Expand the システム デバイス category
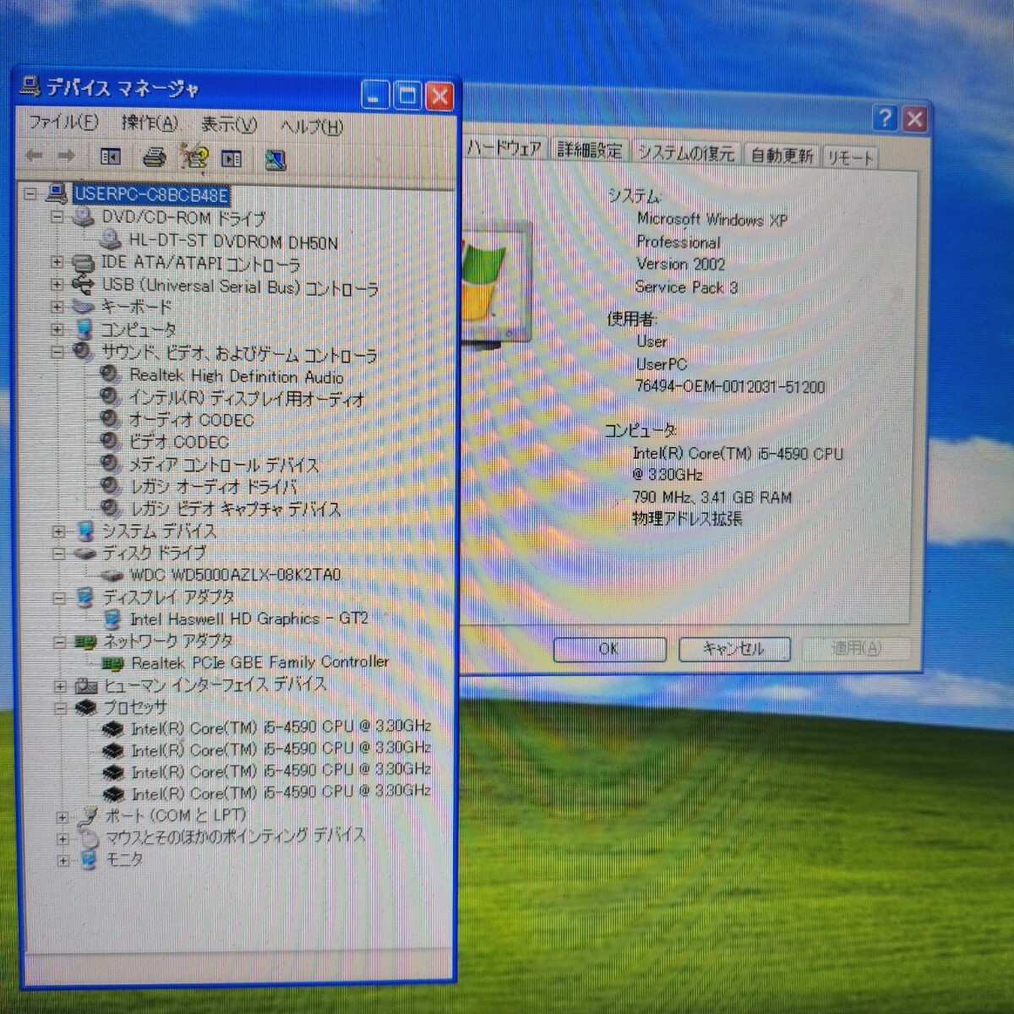 [x=58, y=532]
